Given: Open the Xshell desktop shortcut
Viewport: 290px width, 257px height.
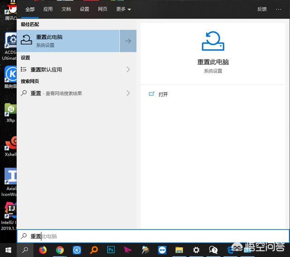Looking at the screenshot, I should coord(10,146).
